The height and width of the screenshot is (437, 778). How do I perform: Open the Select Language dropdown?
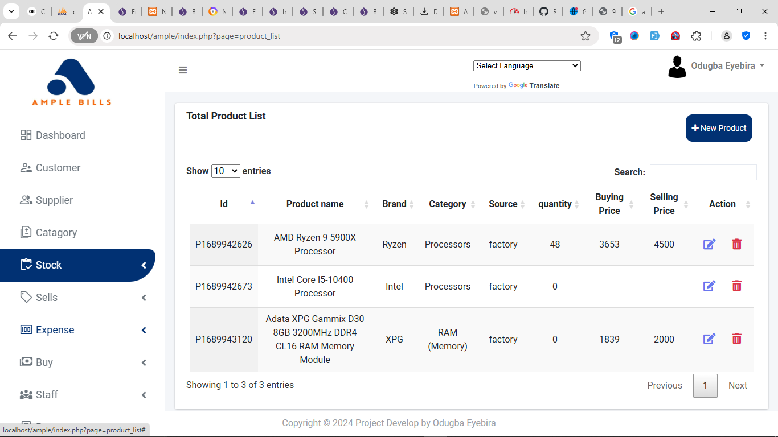pyautogui.click(x=527, y=65)
